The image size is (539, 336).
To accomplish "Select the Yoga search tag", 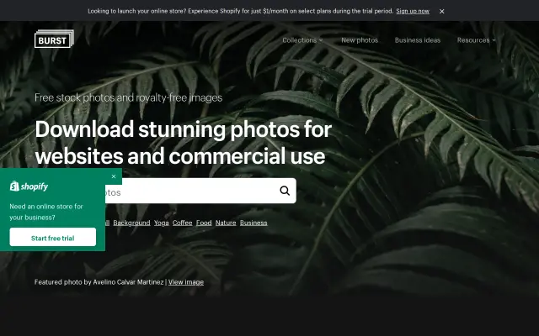I will tap(161, 223).
